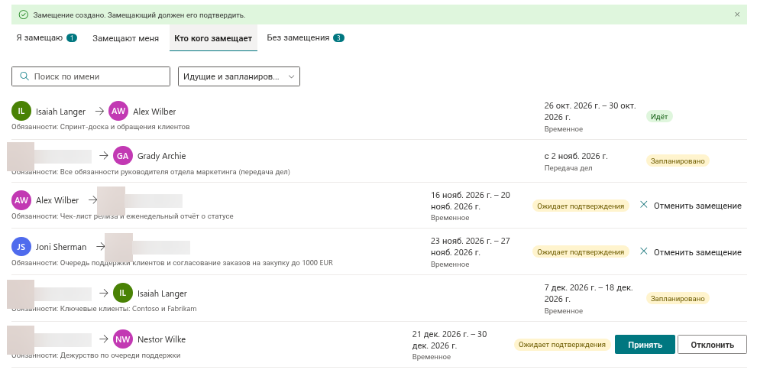Click the date '26 окт. 2026 г. – 30 окт. 2026 г.'

pos(590,111)
